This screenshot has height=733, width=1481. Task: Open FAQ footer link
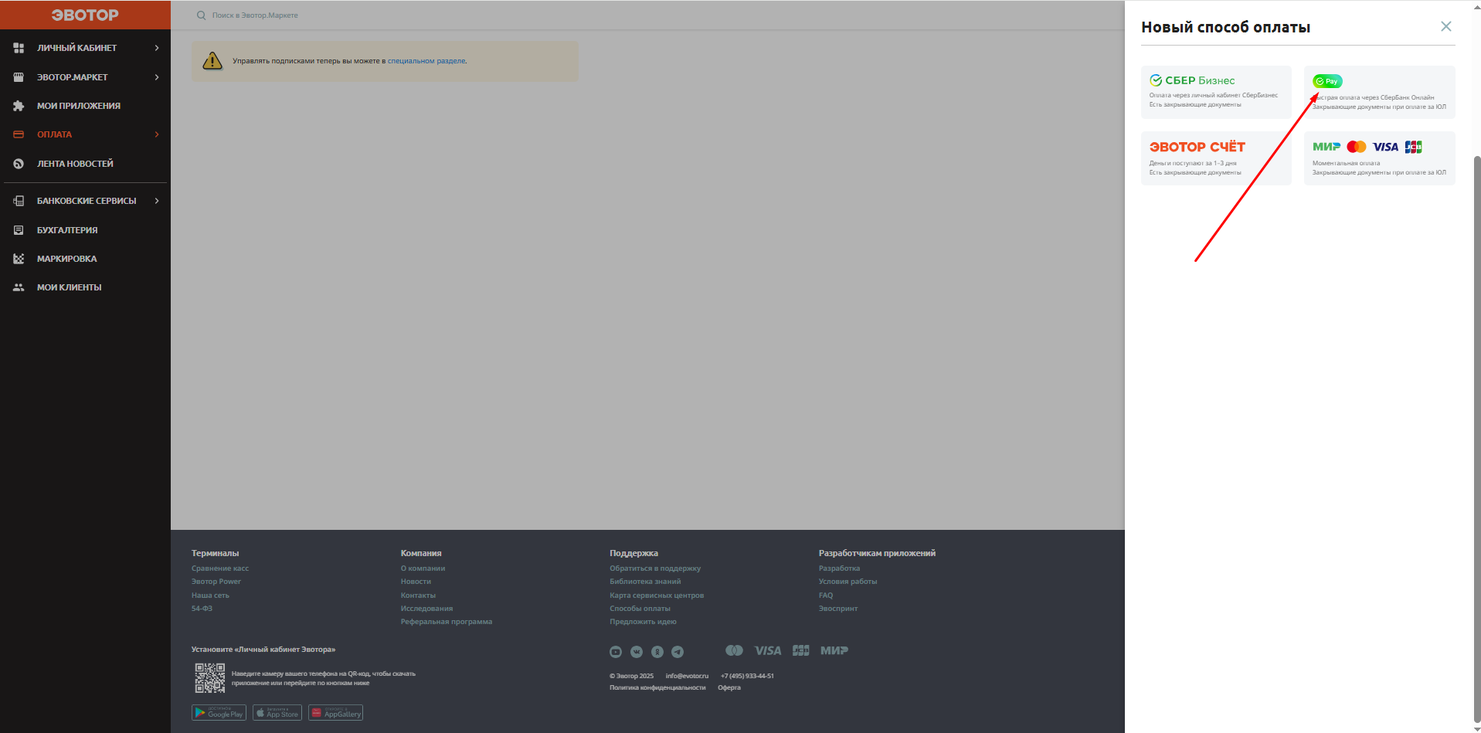coord(826,596)
